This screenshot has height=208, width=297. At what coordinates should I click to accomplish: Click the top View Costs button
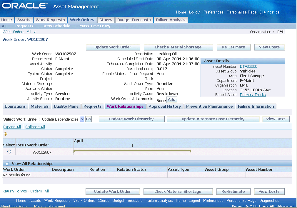point(269,47)
